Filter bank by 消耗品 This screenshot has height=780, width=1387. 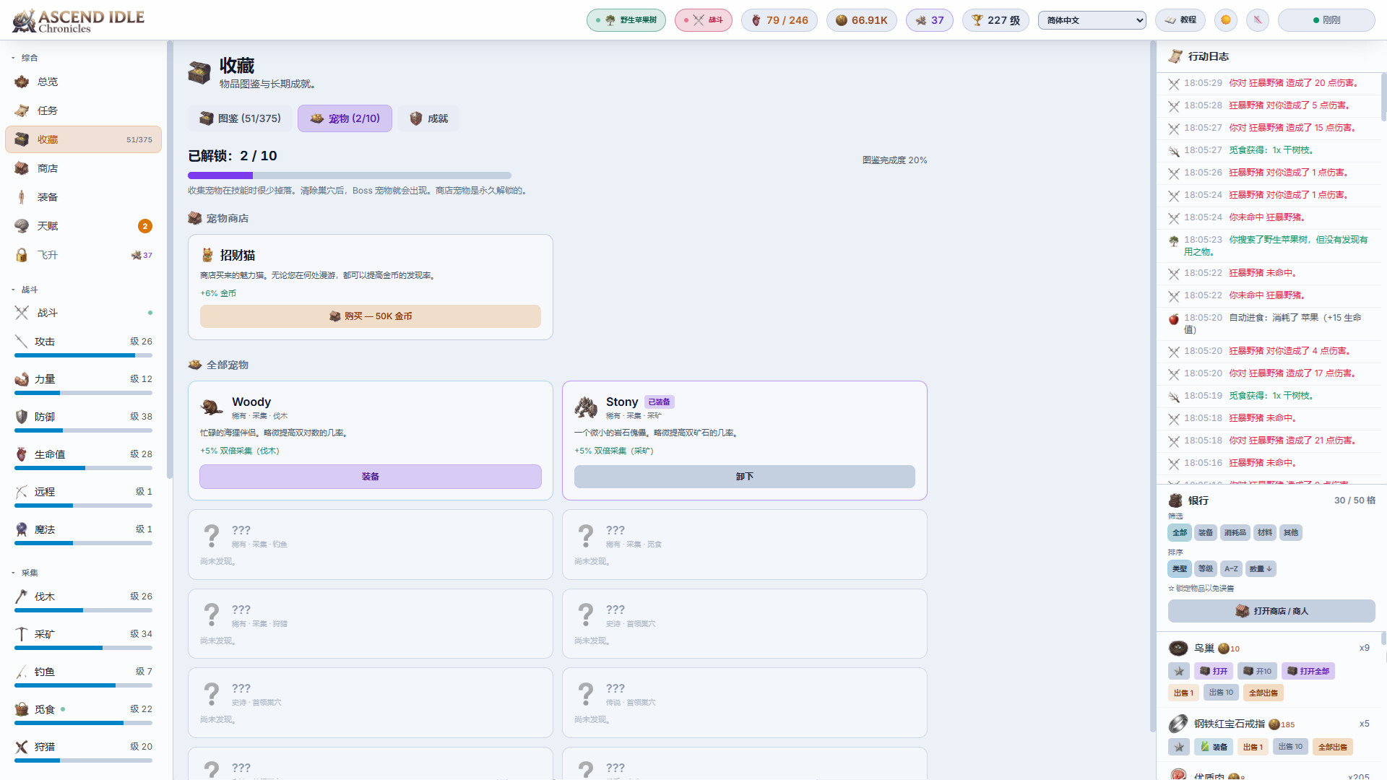click(x=1235, y=532)
